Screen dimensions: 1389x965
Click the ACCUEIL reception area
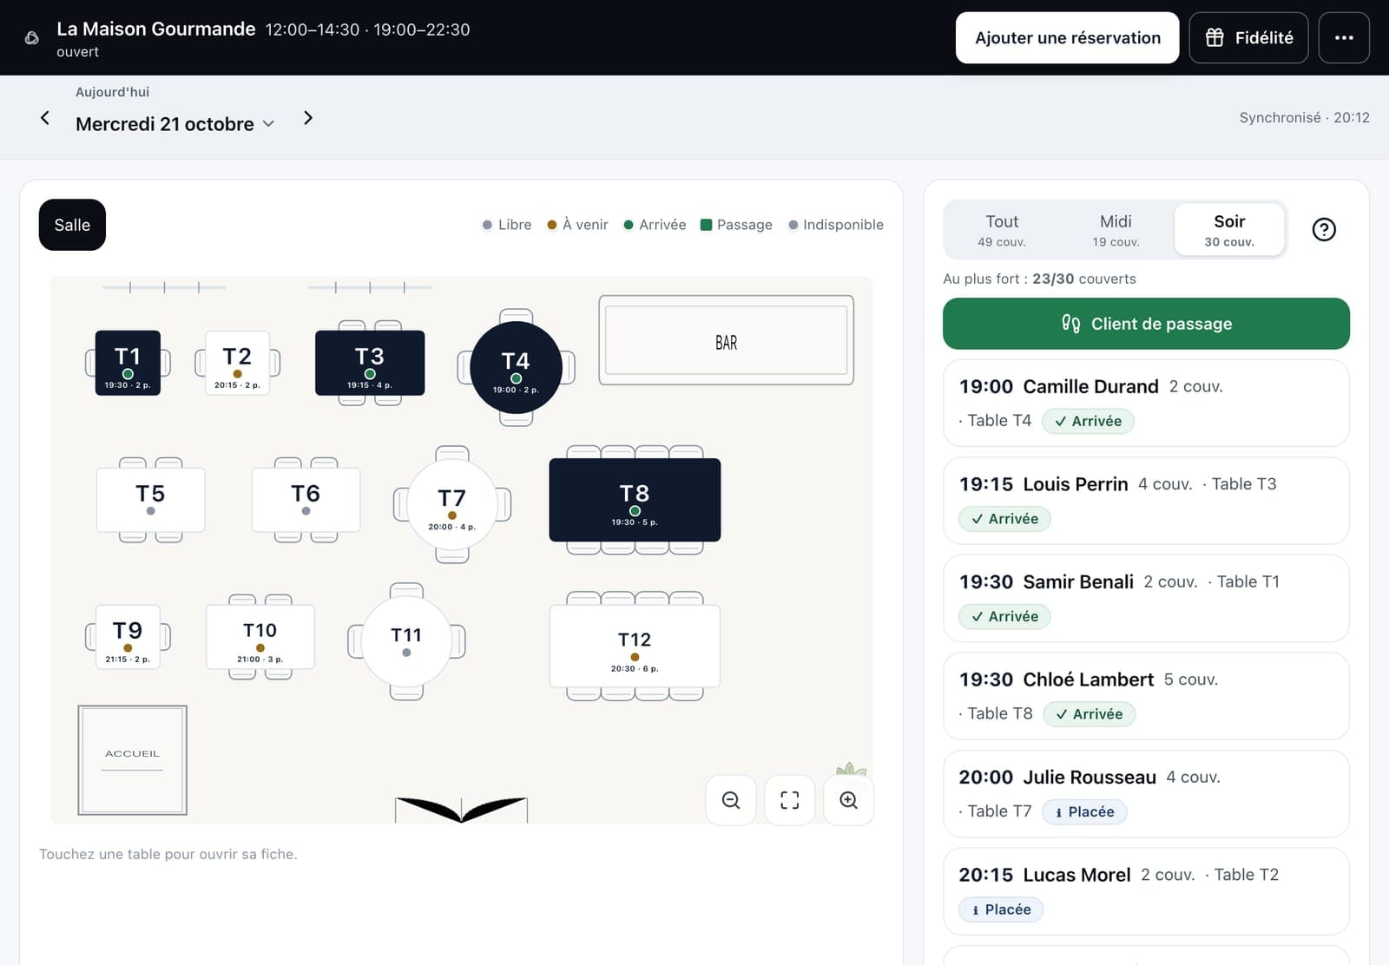click(132, 760)
